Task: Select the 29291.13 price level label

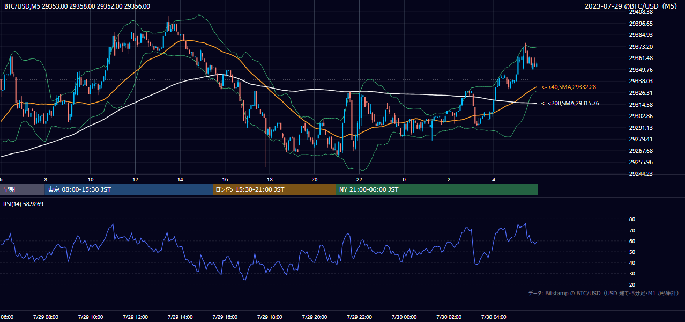Action: click(x=641, y=128)
